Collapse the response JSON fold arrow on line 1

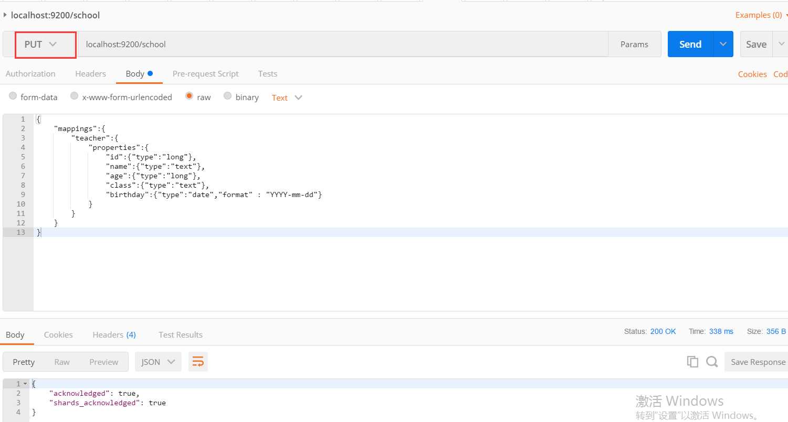(x=25, y=384)
